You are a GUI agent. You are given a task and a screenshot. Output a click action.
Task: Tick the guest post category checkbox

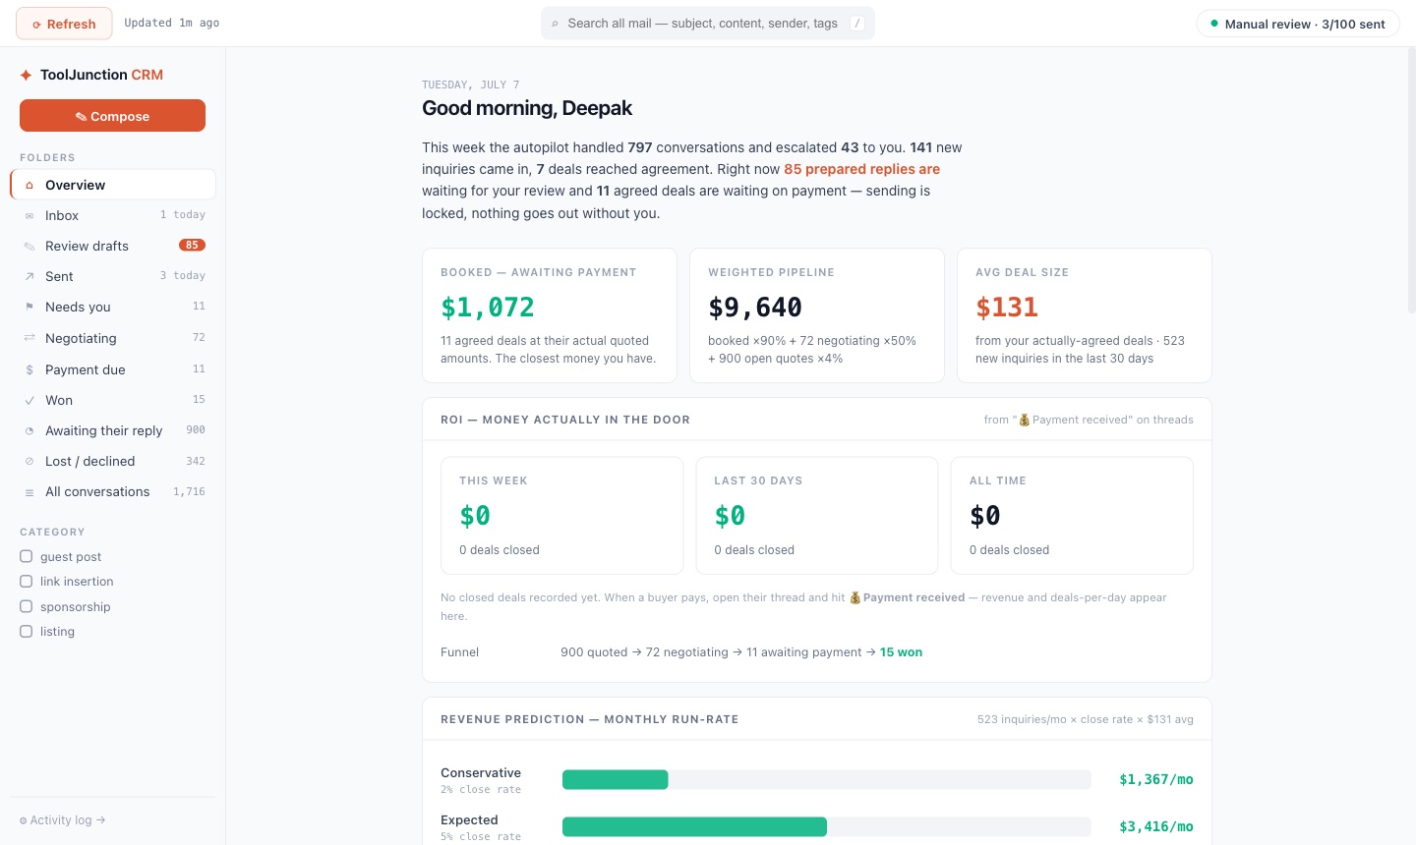point(27,556)
